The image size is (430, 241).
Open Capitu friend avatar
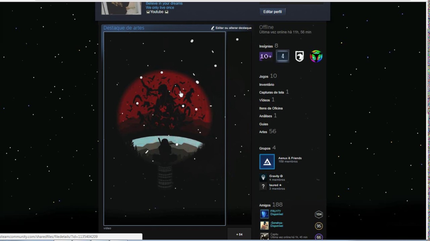[265, 236]
